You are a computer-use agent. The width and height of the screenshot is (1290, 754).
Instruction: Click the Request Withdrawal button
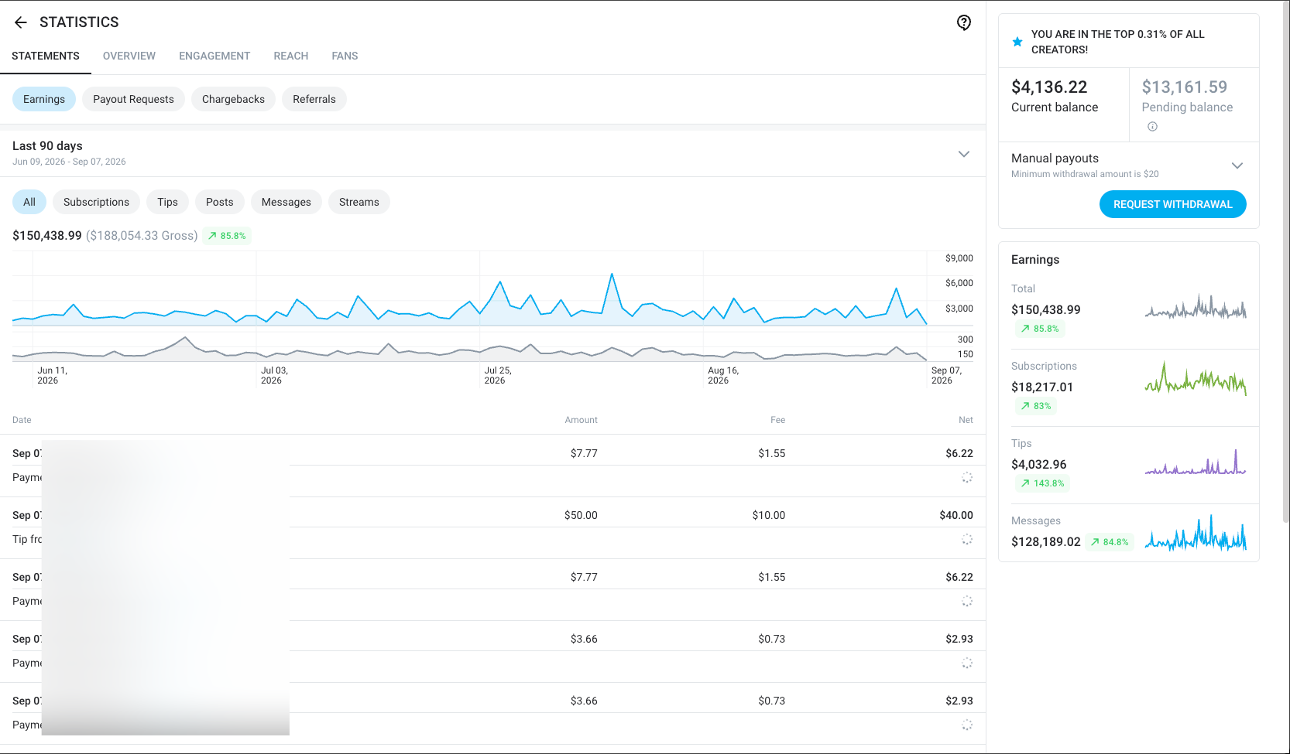coord(1173,204)
